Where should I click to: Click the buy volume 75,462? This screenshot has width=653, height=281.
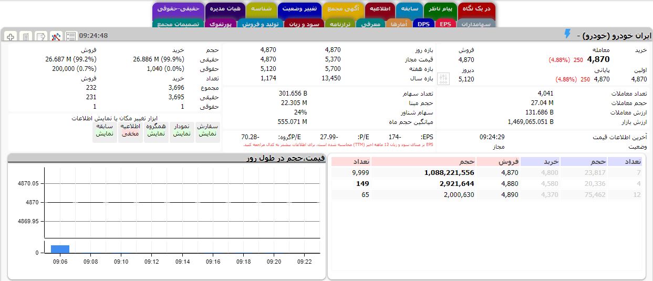[x=595, y=194]
